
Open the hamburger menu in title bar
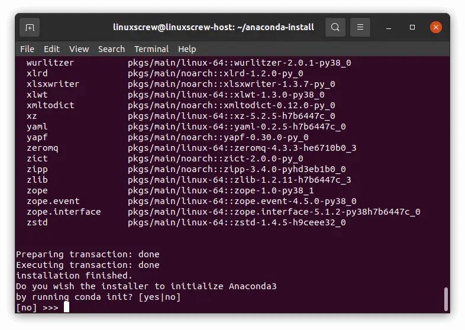click(360, 27)
